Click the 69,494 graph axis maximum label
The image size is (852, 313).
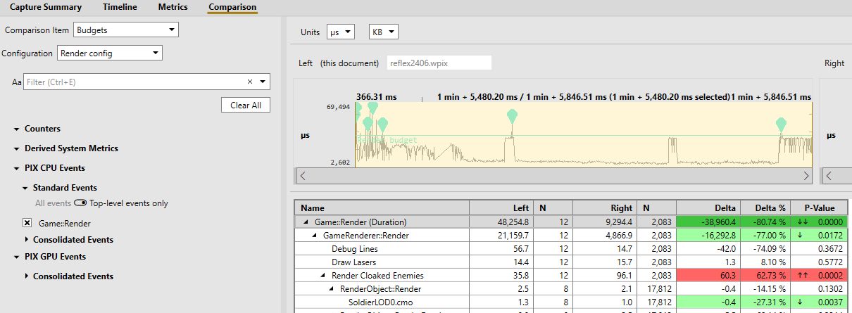[338, 107]
